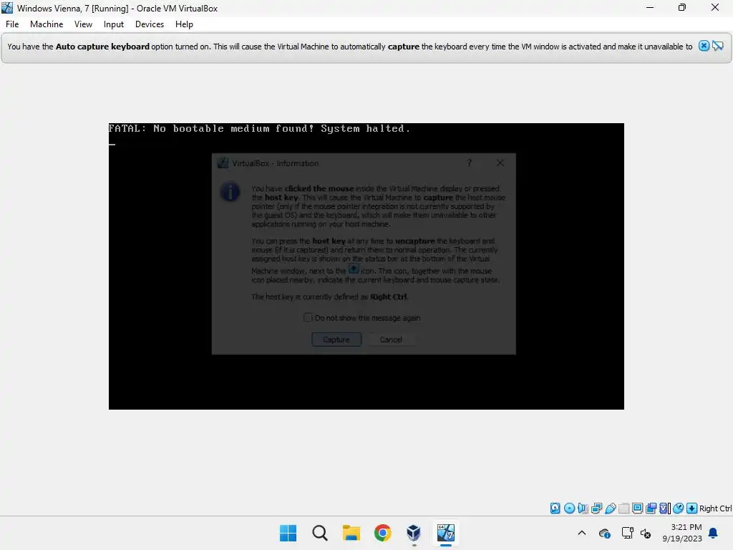Open the audio settings status icon
The width and height of the screenshot is (733, 550).
583,508
